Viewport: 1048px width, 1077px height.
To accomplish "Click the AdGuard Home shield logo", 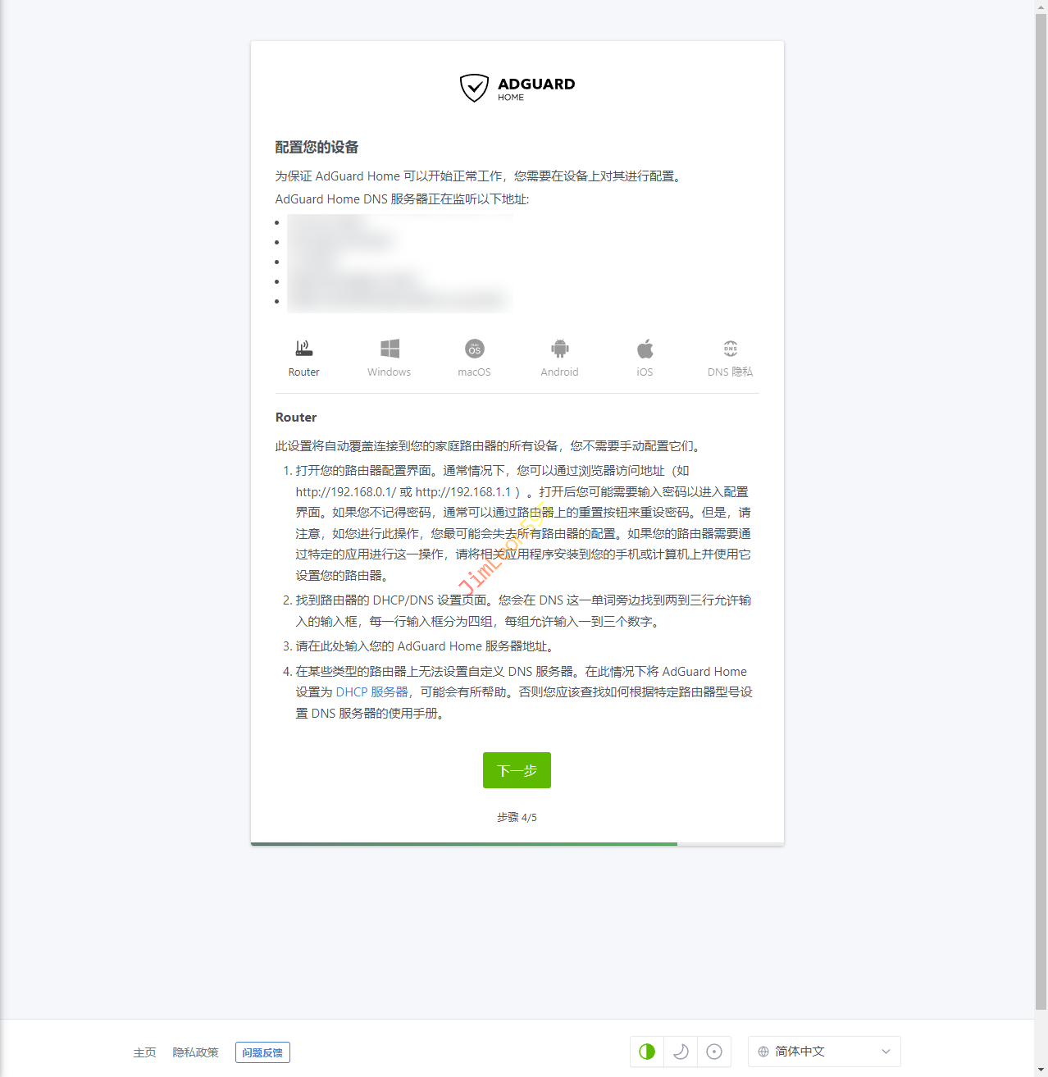I will [x=475, y=88].
